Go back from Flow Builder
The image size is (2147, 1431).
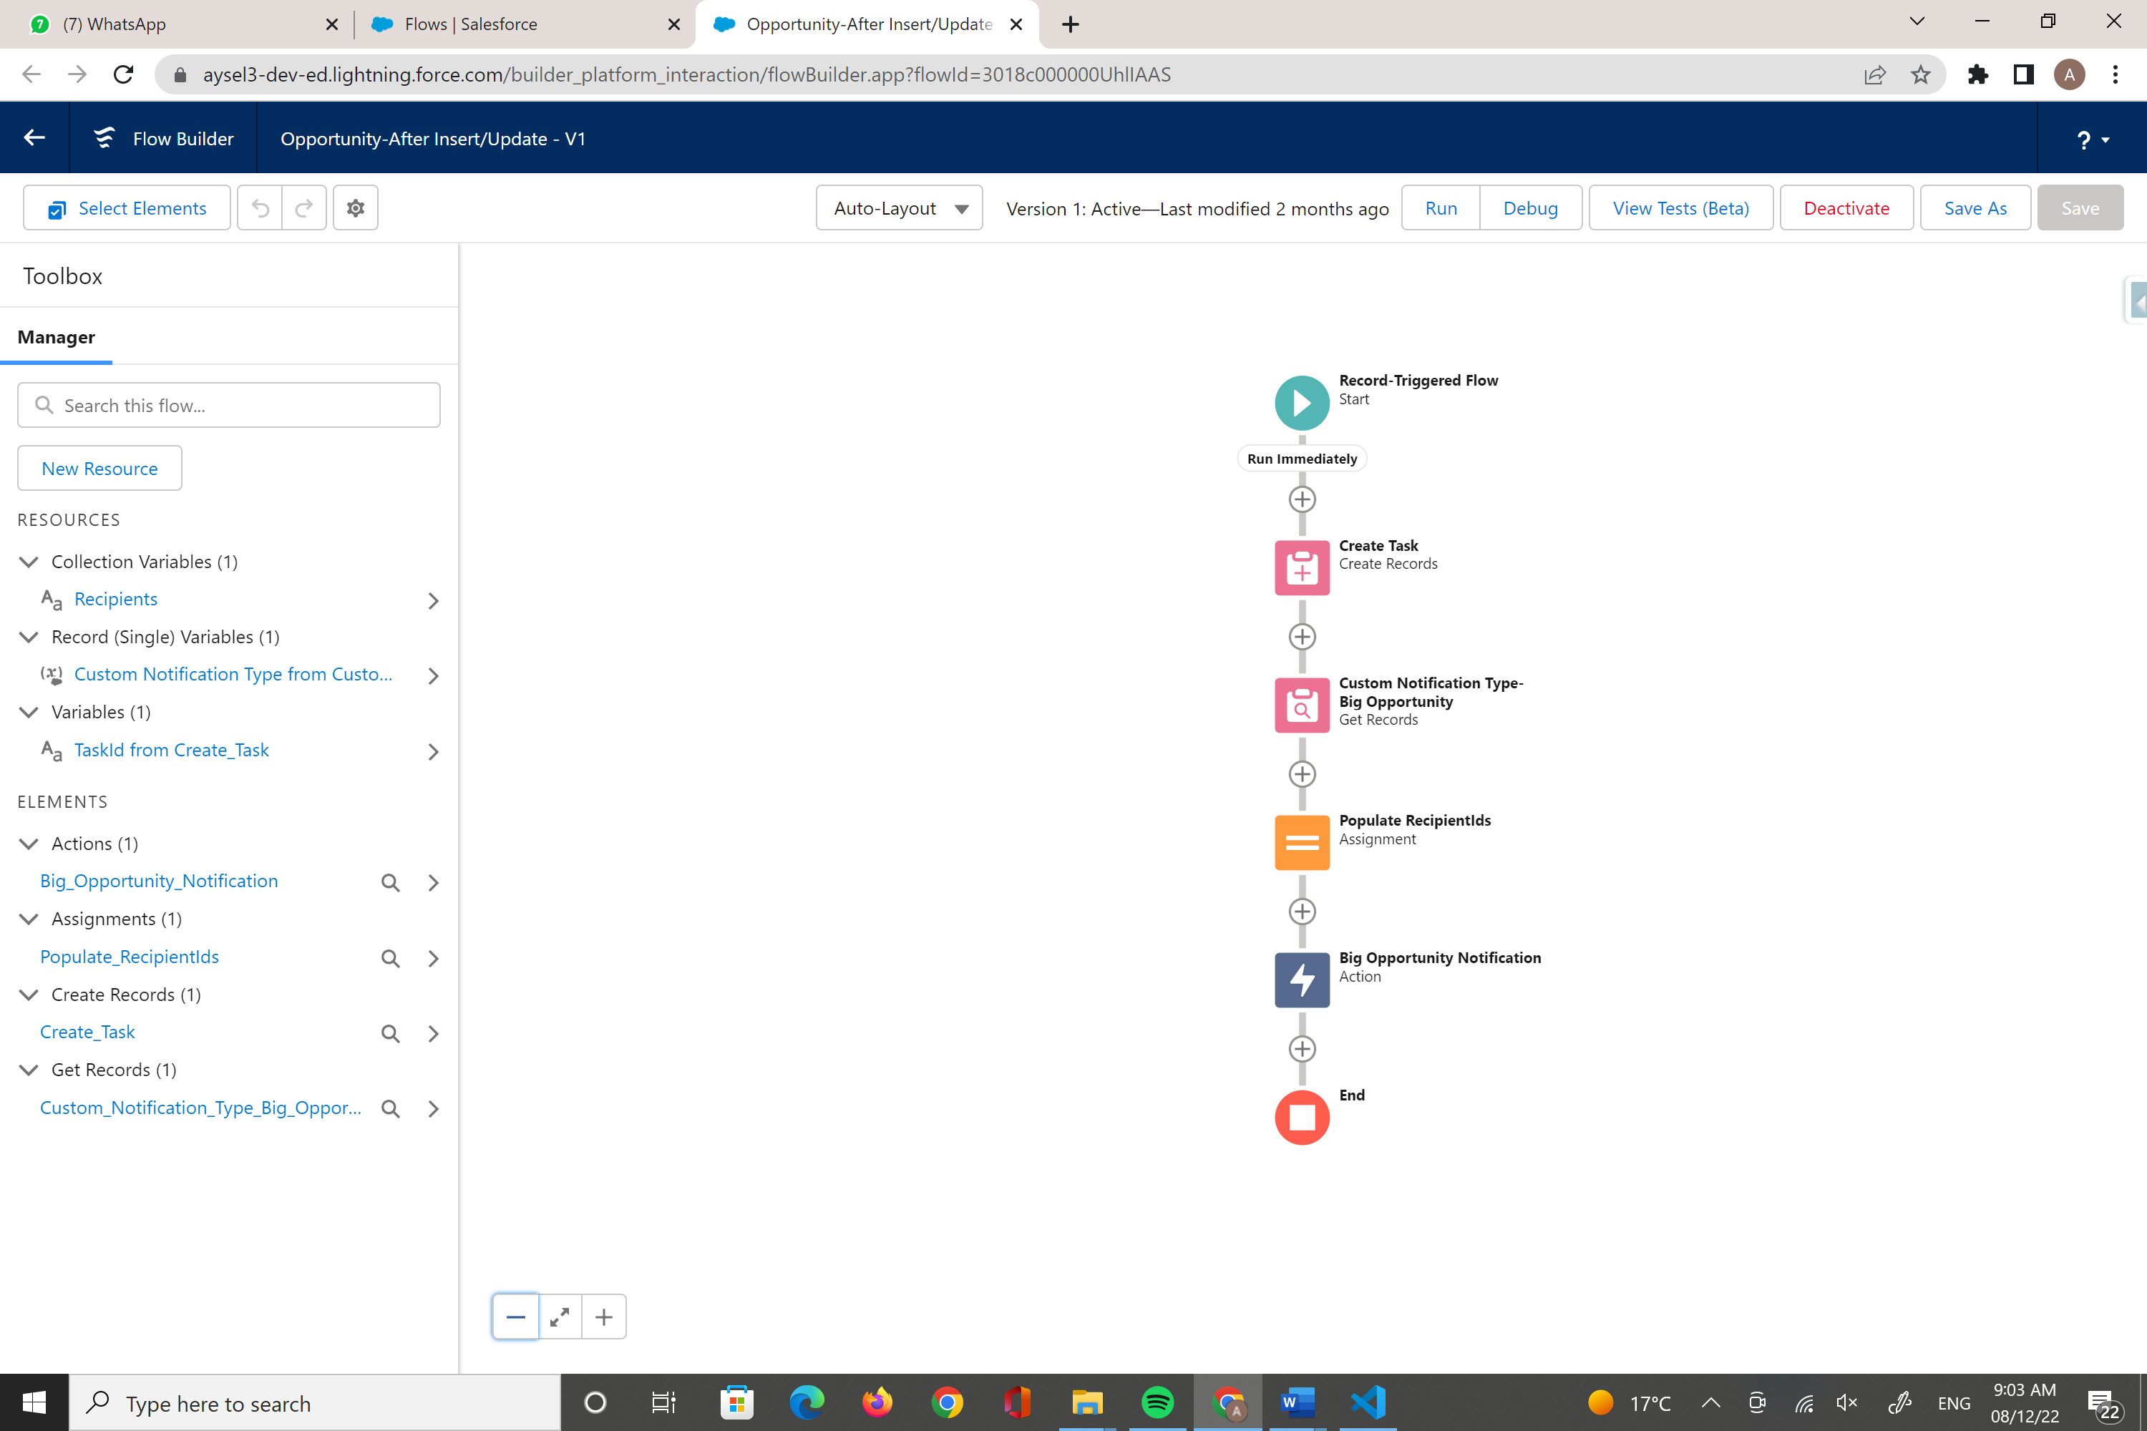[34, 138]
